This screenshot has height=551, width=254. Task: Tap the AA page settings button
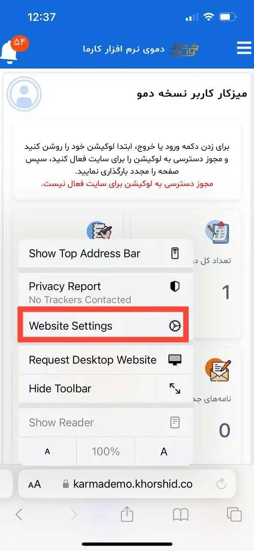pos(34,484)
